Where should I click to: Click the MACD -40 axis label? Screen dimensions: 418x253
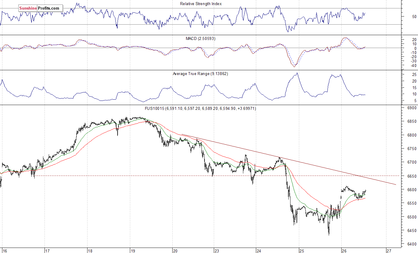point(413,66)
